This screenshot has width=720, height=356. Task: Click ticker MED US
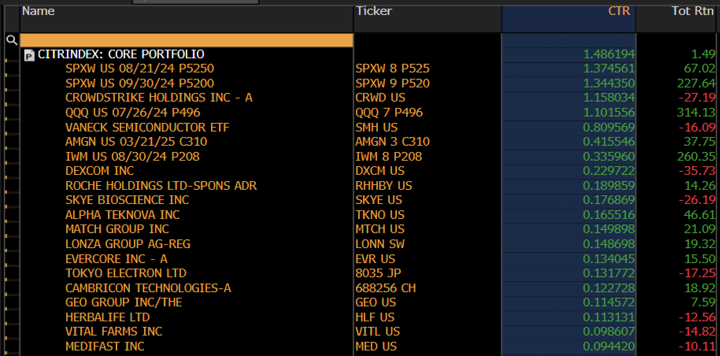pos(376,346)
